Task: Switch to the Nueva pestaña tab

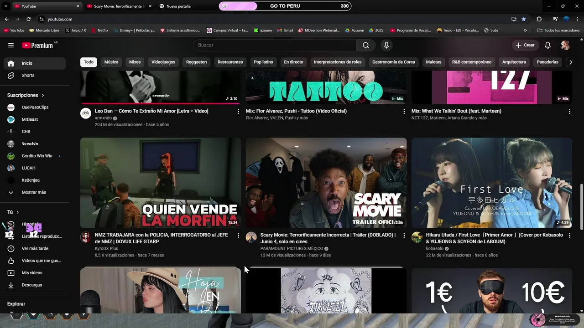Action: (x=178, y=6)
